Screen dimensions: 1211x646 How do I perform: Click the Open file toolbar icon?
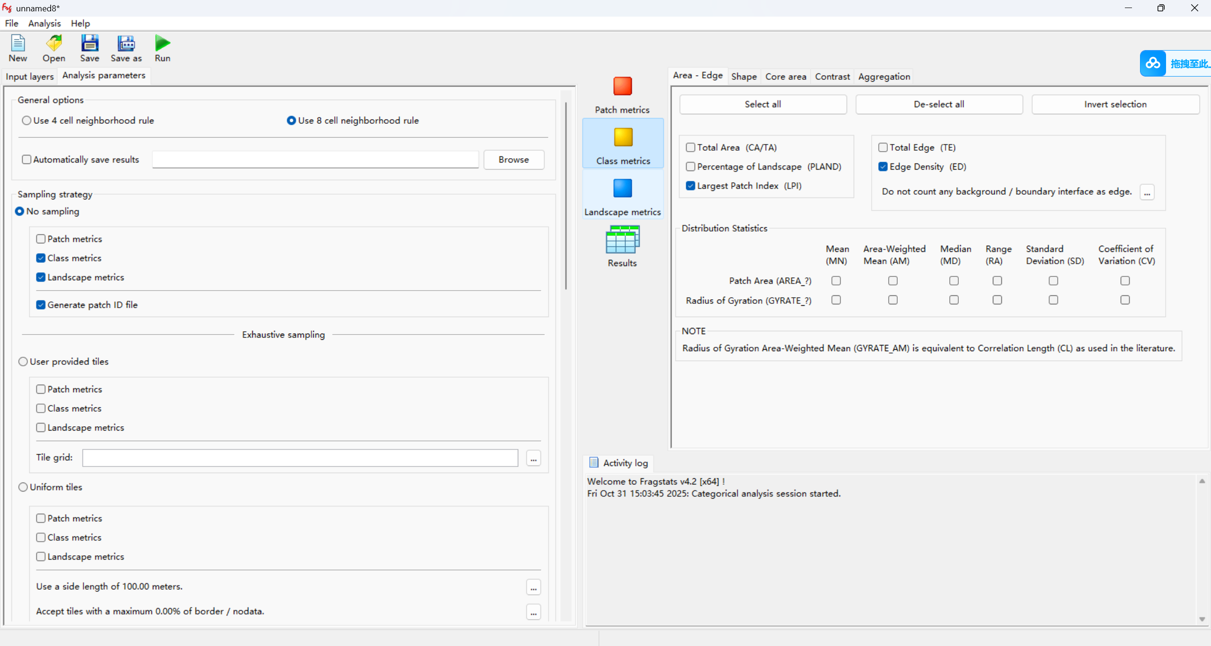tap(54, 43)
